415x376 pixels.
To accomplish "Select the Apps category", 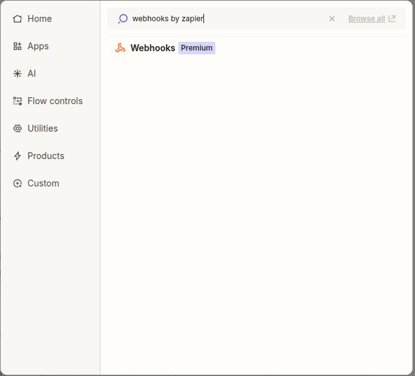I will point(31,46).
